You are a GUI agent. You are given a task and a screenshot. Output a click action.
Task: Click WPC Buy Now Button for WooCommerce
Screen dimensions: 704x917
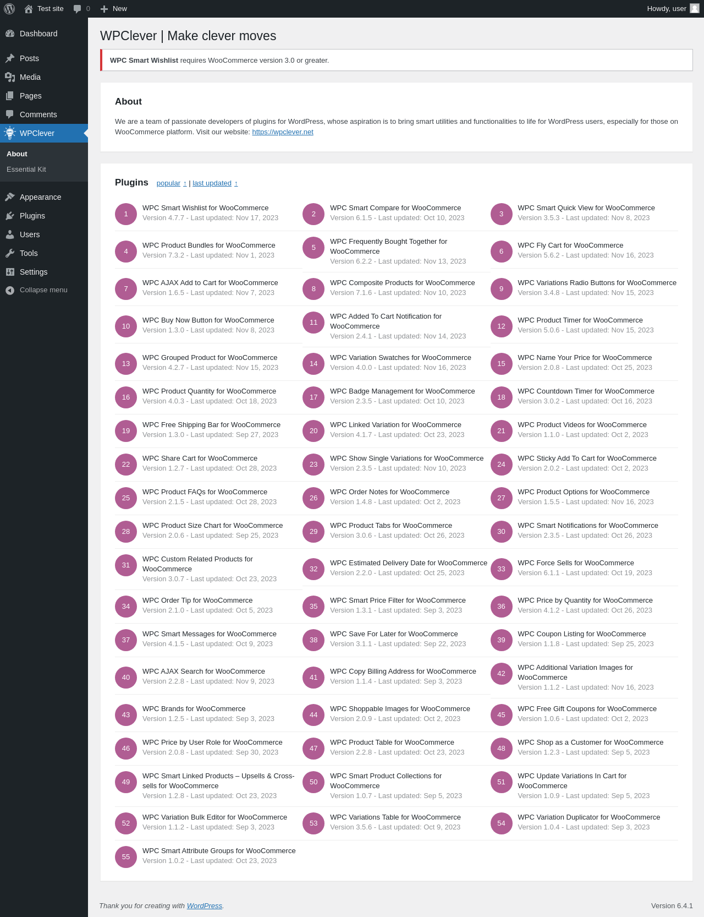click(208, 320)
